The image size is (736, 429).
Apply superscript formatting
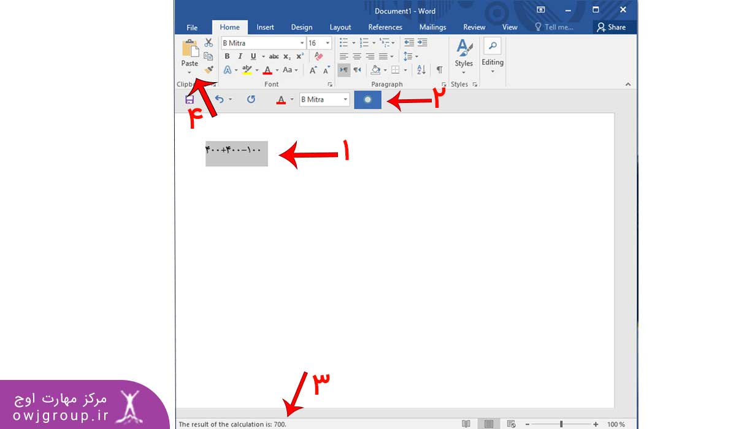click(x=300, y=56)
